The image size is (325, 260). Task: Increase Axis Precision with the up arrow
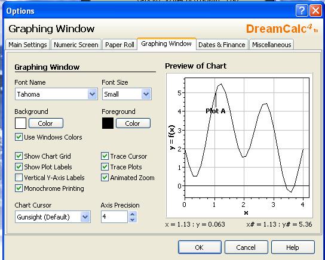133,214
